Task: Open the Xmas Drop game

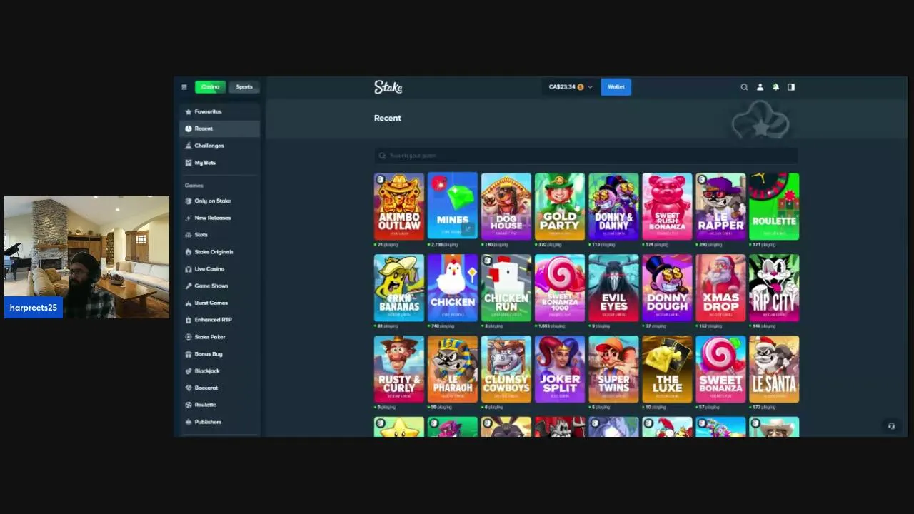Action: click(720, 288)
